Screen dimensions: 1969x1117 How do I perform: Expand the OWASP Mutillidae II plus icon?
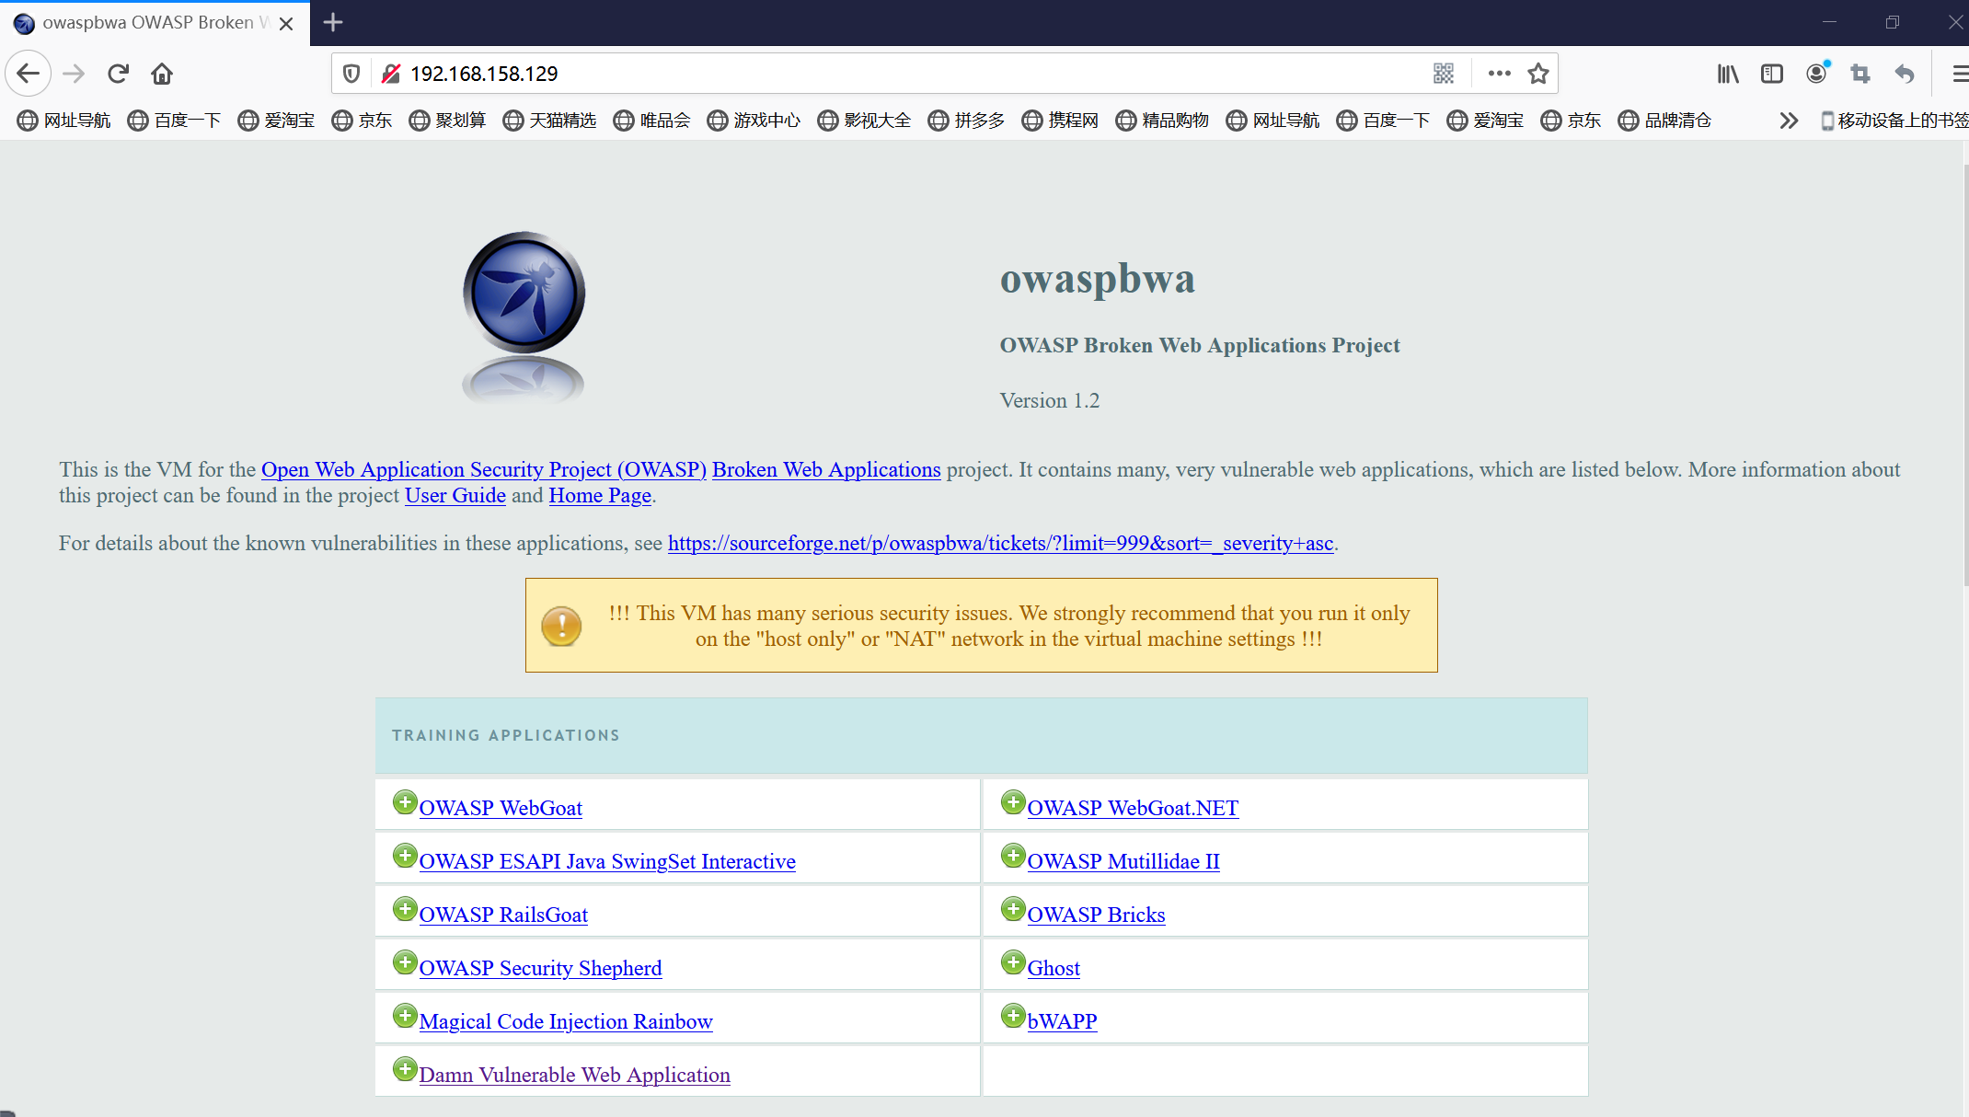1013,856
